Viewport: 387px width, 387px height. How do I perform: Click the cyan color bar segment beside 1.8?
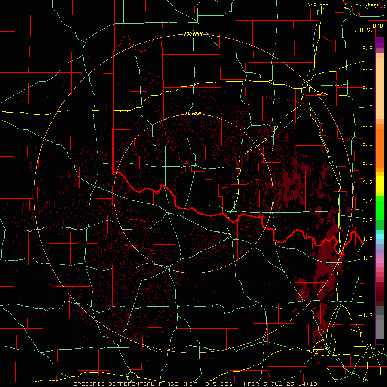380,236
